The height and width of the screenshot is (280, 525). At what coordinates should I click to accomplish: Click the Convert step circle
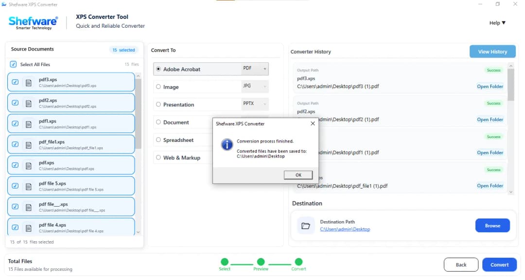point(298,262)
